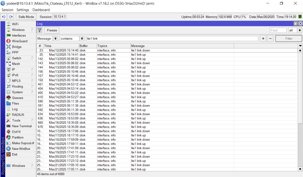Open the Session menu
Image resolution: width=303 pixels, height=177 pixels.
7,10
